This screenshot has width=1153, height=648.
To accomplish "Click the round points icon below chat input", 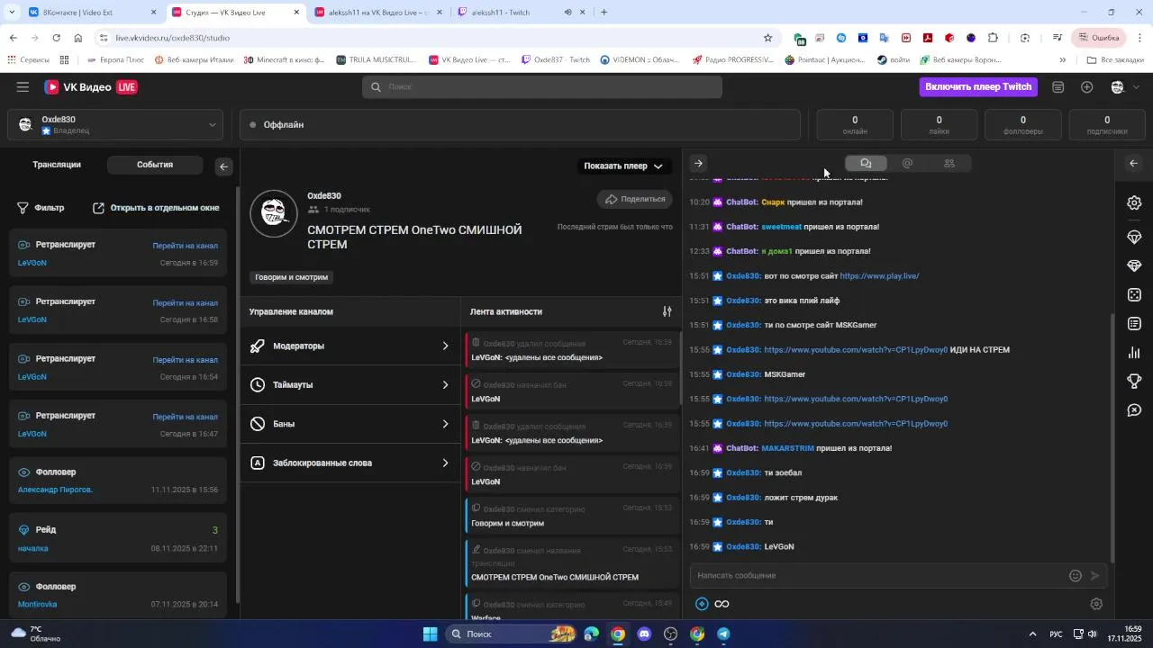I will click(x=702, y=604).
